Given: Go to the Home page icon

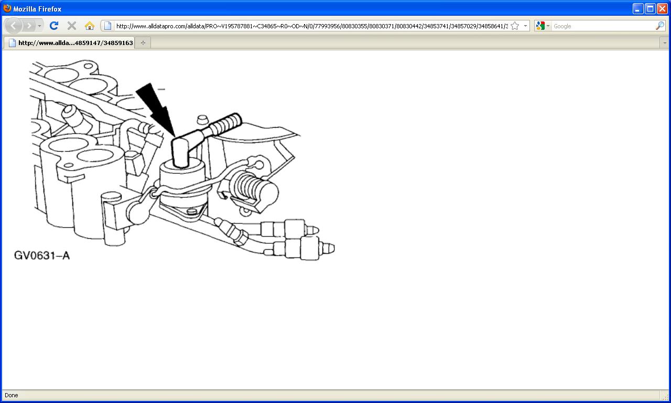Looking at the screenshot, I should tap(89, 26).
